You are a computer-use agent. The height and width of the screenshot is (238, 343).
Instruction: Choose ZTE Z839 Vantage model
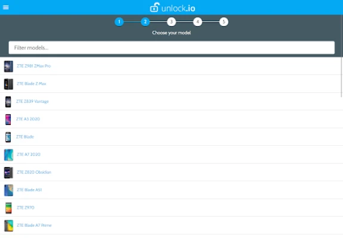[32, 101]
